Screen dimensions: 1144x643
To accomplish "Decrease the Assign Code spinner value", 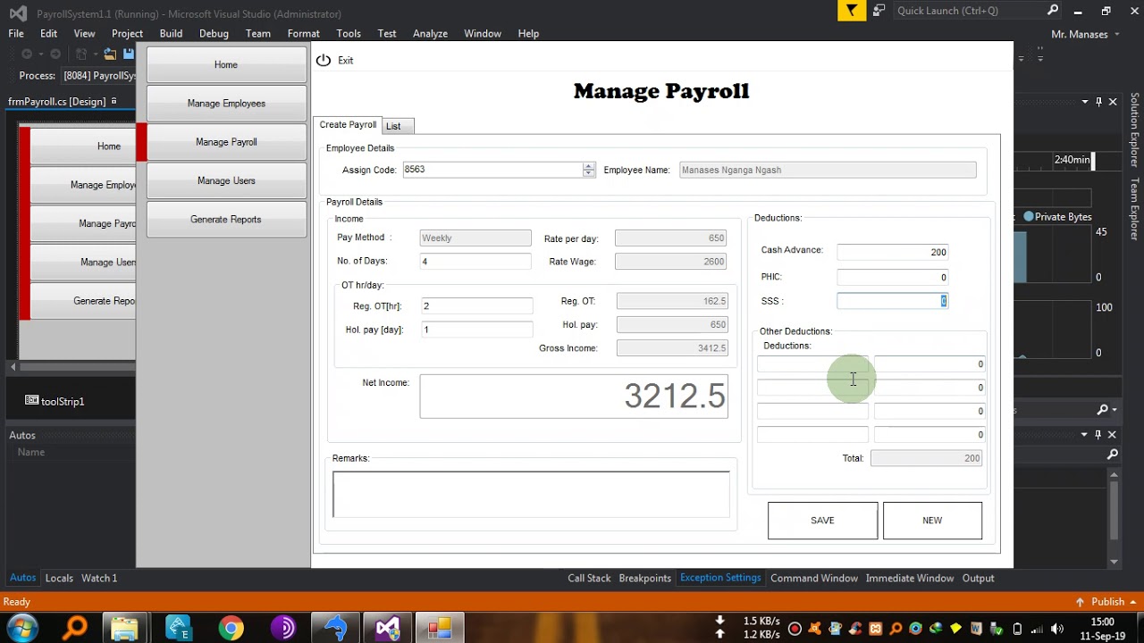I will [588, 173].
